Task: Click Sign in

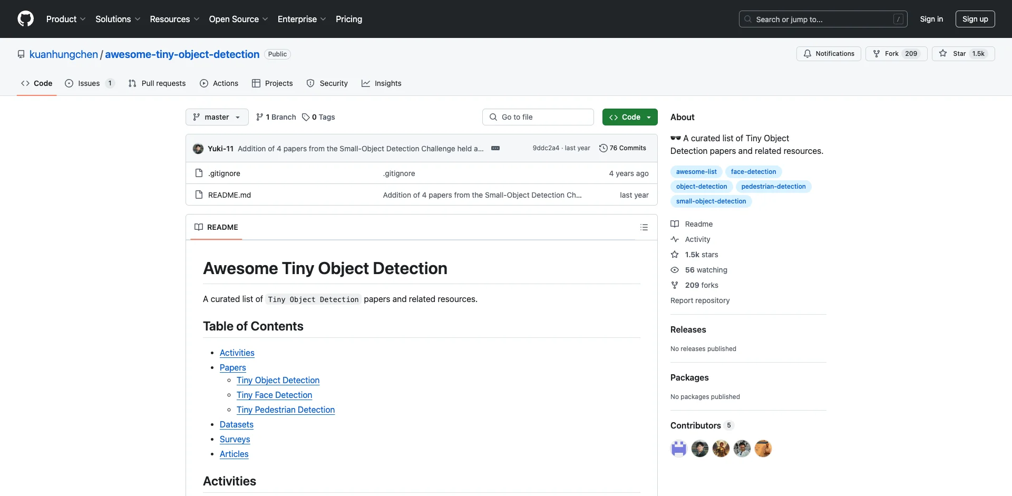Action: (931, 19)
